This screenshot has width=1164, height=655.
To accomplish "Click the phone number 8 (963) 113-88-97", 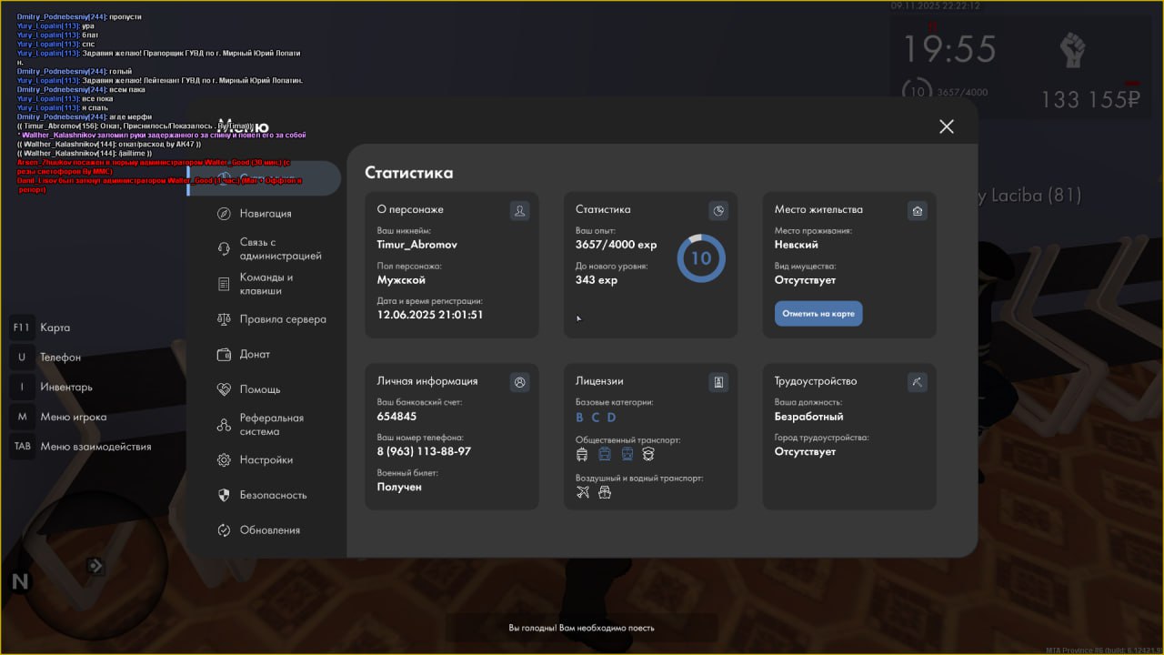I will (x=424, y=451).
